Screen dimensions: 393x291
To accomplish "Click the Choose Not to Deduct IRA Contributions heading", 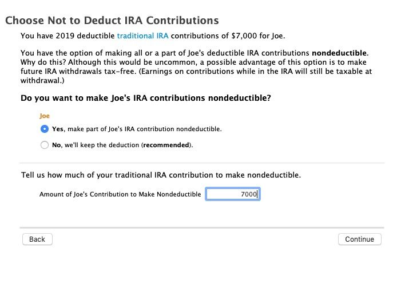I will pos(112,21).
